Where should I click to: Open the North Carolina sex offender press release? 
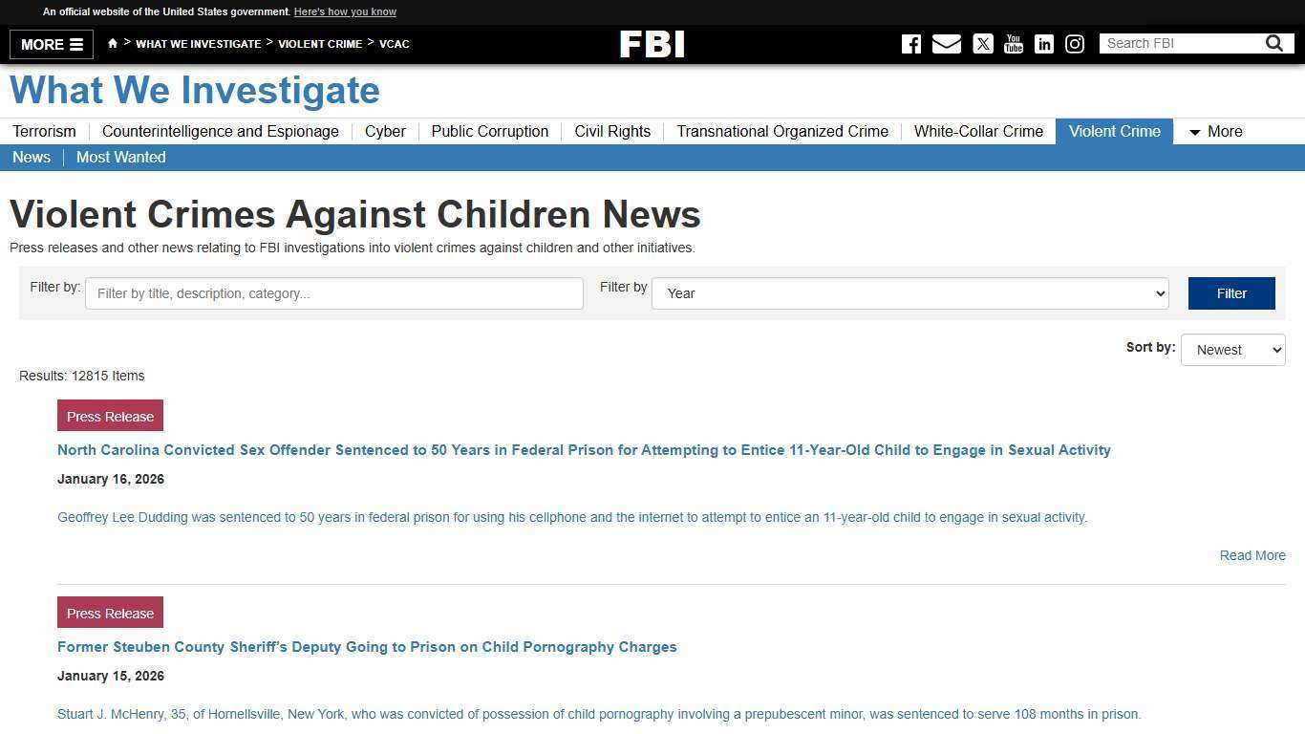point(584,450)
